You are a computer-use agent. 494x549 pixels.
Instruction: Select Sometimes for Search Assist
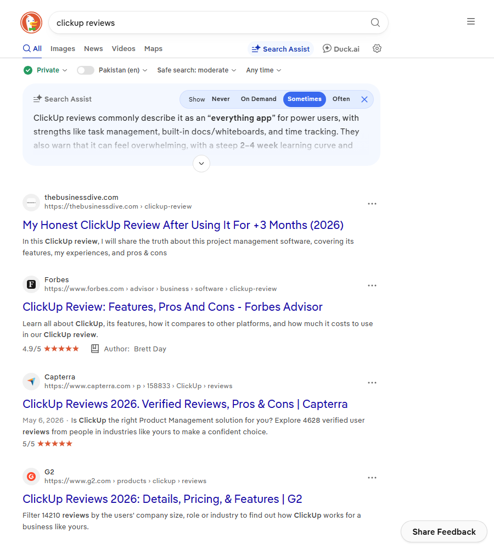pyautogui.click(x=305, y=99)
